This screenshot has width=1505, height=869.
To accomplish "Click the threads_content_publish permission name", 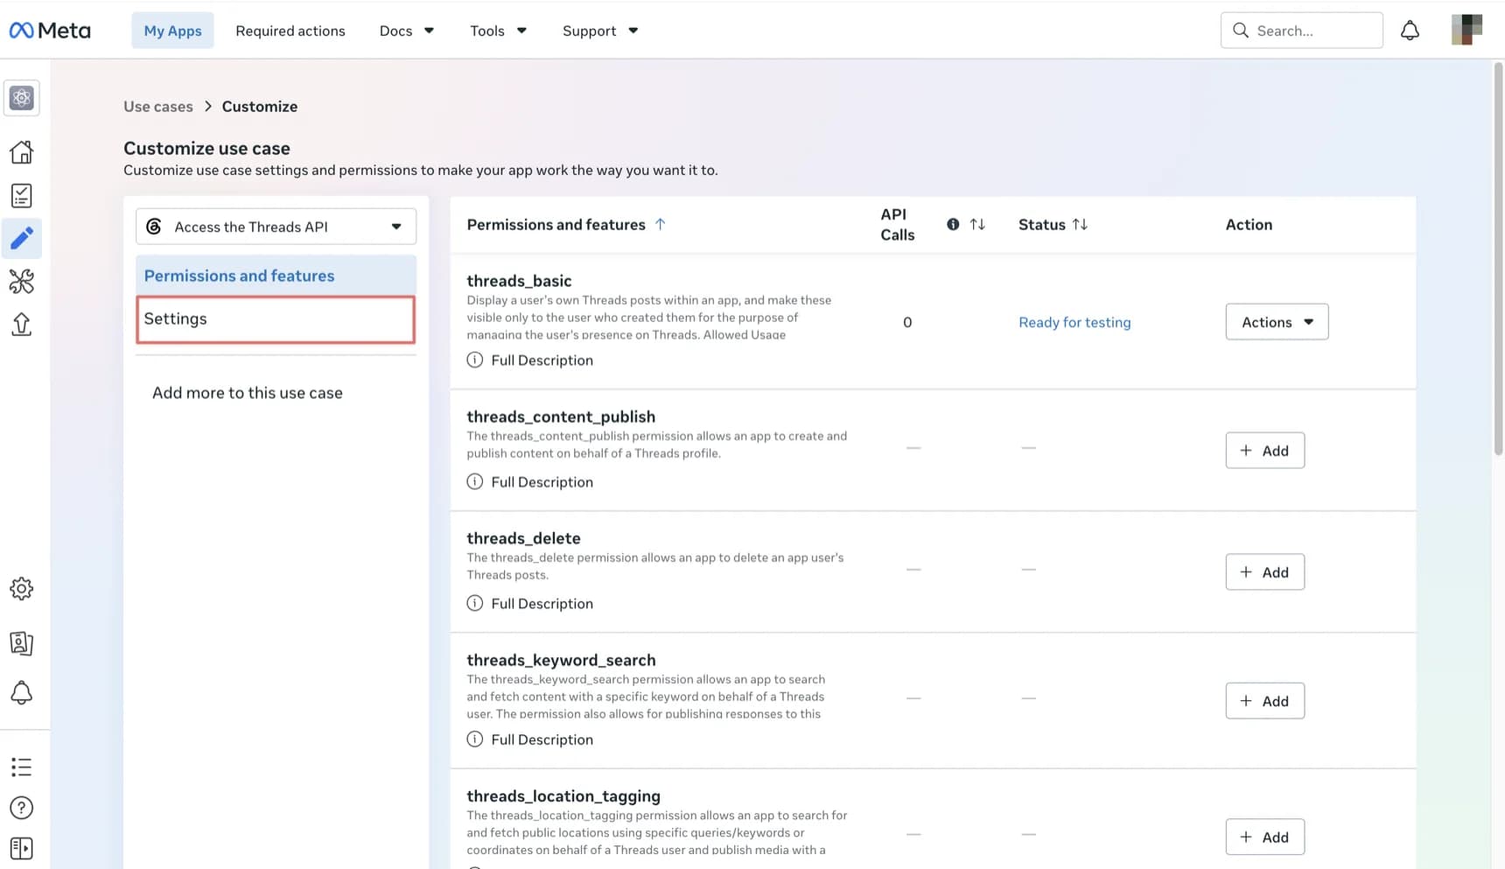I will 561,417.
